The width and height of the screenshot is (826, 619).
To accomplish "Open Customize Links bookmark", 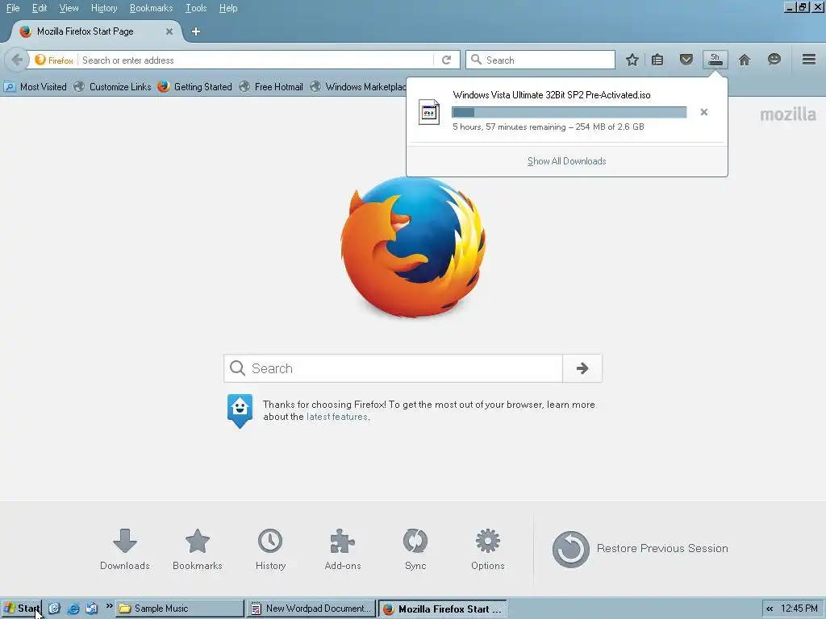I will point(112,87).
